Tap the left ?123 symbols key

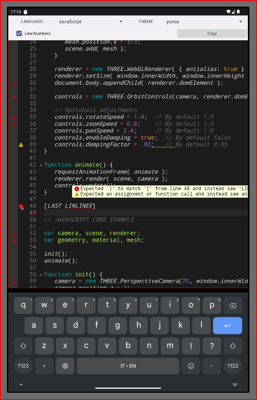[x=23, y=366]
